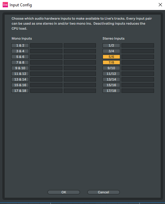Click second name field of mono 9 & 10
The width and height of the screenshot is (165, 204).
click(x=80, y=68)
